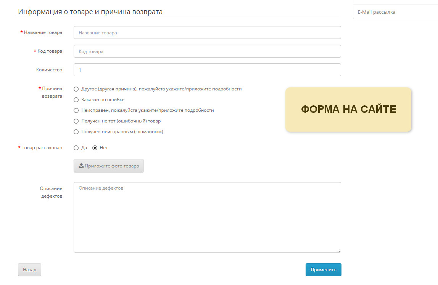Click into the 'Код товара' field
438x285 pixels.
207,51
